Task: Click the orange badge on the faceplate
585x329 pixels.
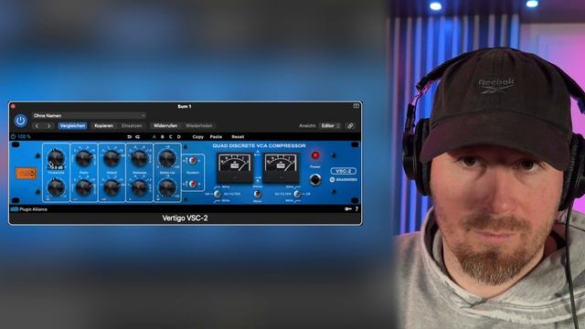Action: point(26,174)
